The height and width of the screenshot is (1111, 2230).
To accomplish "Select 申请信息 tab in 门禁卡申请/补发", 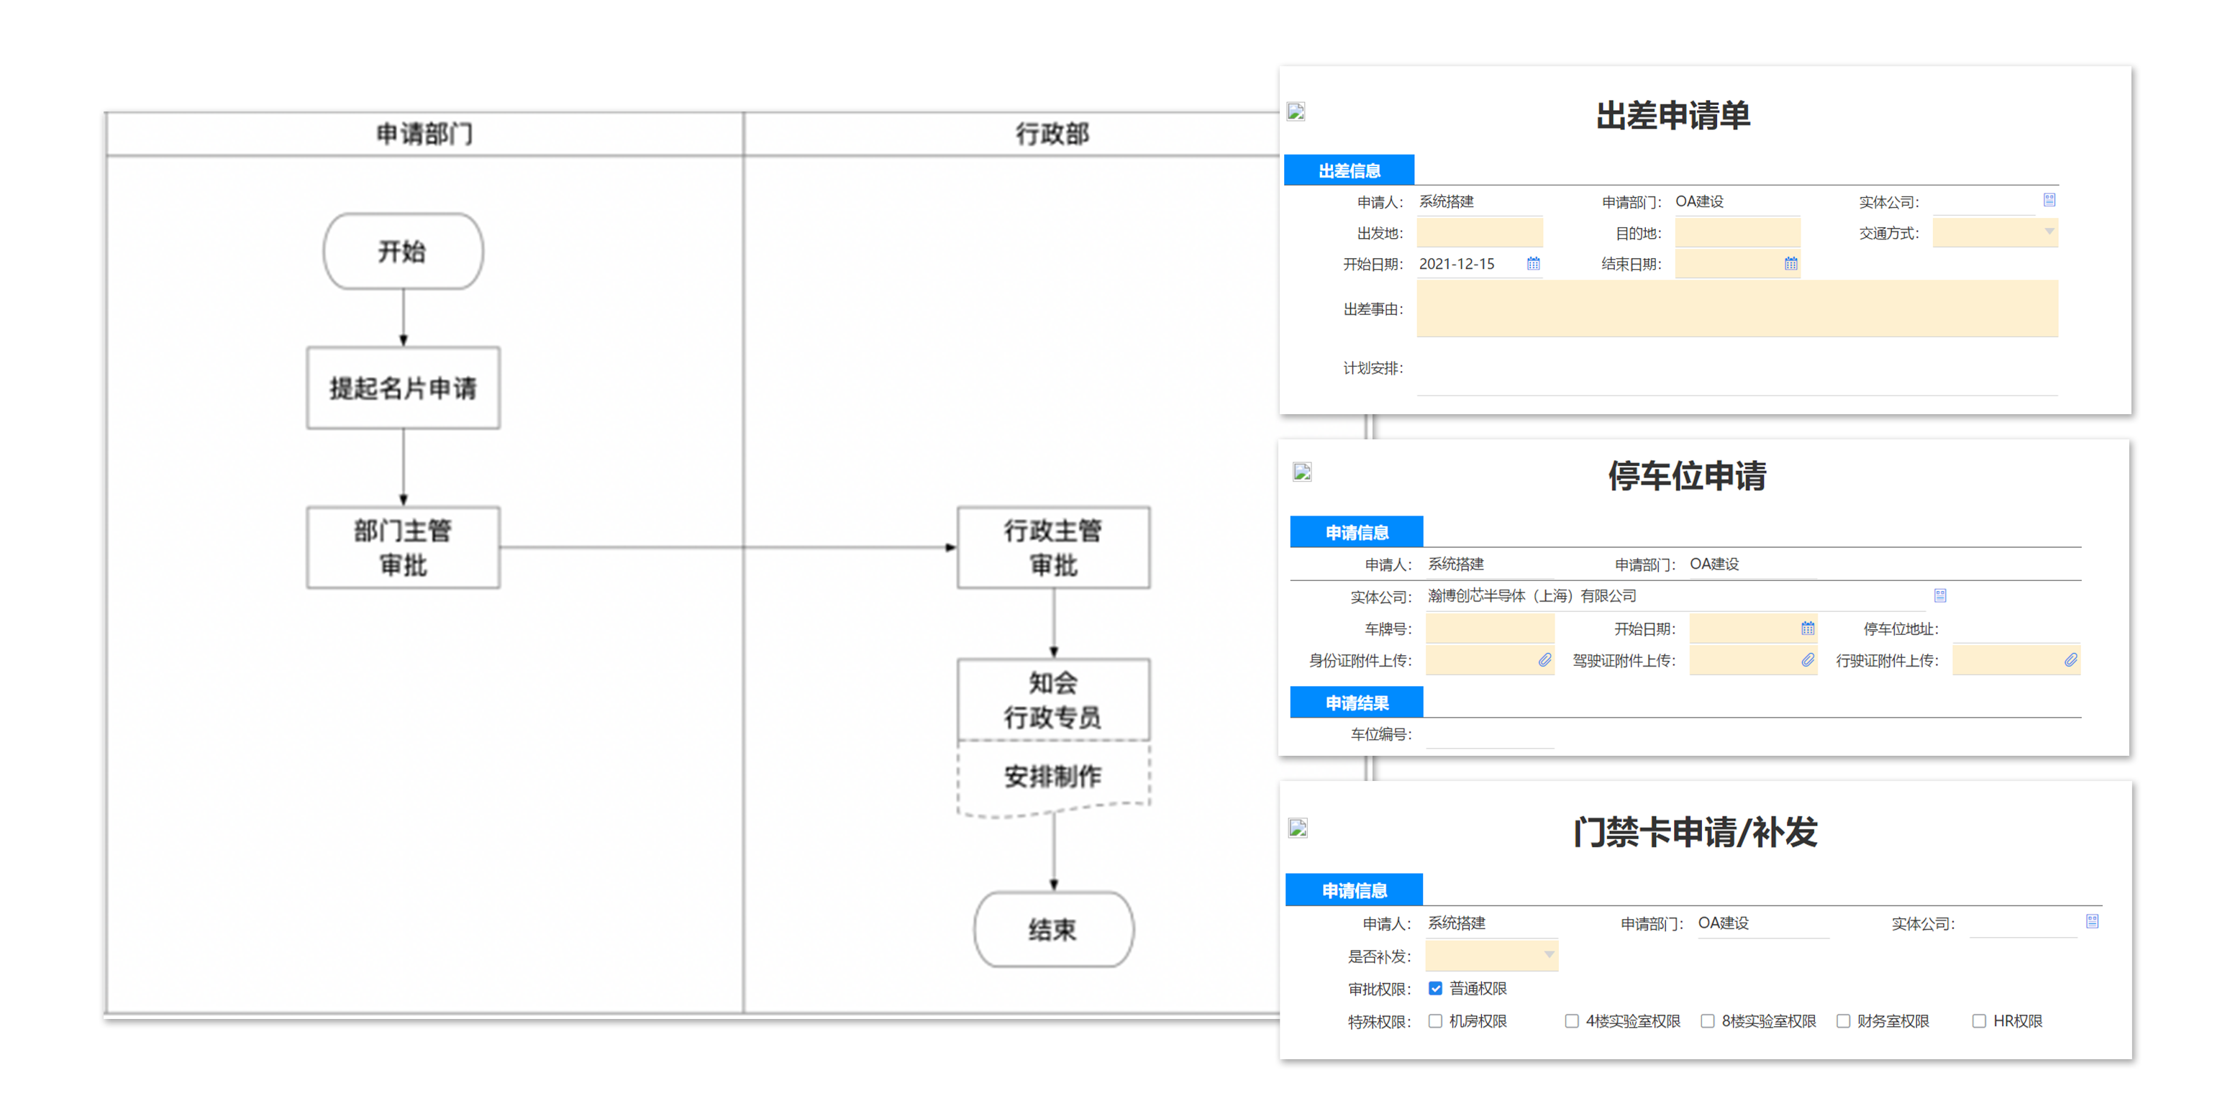I will pyautogui.click(x=1354, y=890).
